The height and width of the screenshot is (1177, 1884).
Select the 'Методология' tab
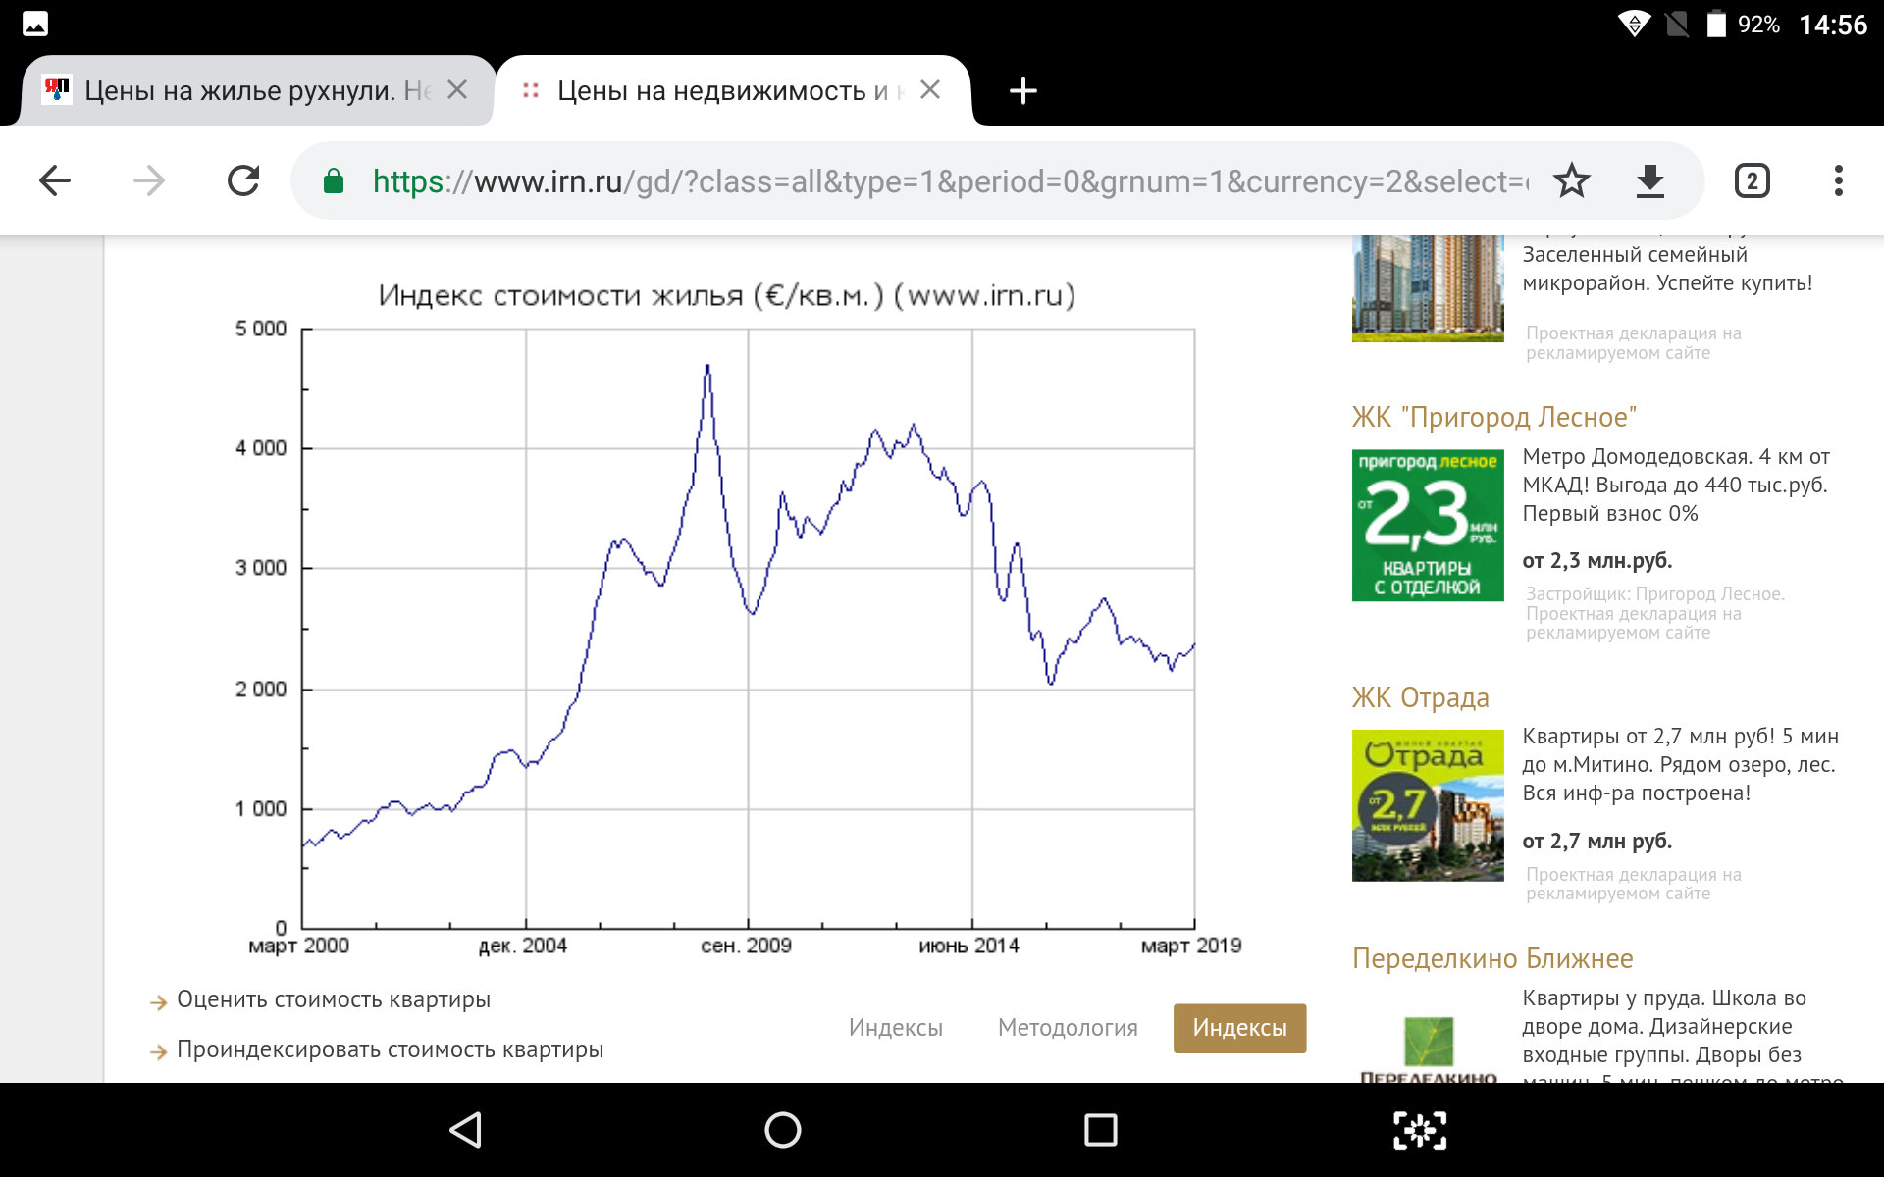coord(1068,1028)
